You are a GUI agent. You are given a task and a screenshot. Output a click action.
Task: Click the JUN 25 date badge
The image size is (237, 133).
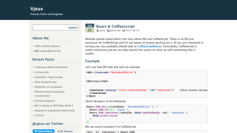pyautogui.click(x=90, y=28)
